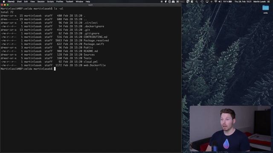Click the .gitignore file name
The height and width of the screenshot is (153, 273).
[91, 33]
